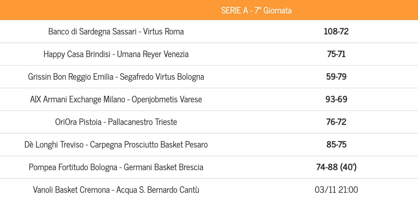Open the 108-72 score result
The height and width of the screenshot is (203, 418).
coord(336,31)
